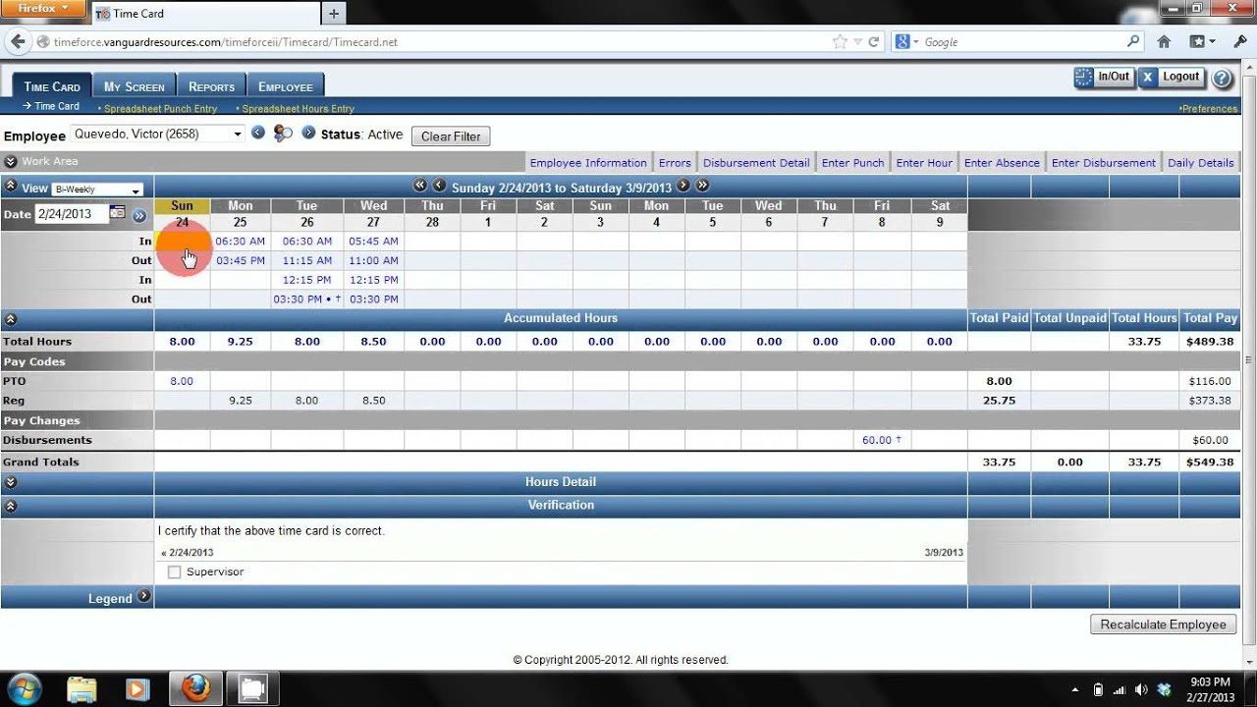Go to previous employee arrow icon

tap(258, 133)
